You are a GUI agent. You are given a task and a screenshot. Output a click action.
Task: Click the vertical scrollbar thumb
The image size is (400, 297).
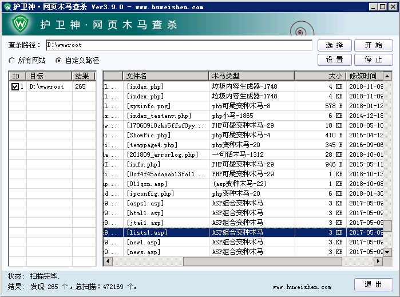(387, 226)
